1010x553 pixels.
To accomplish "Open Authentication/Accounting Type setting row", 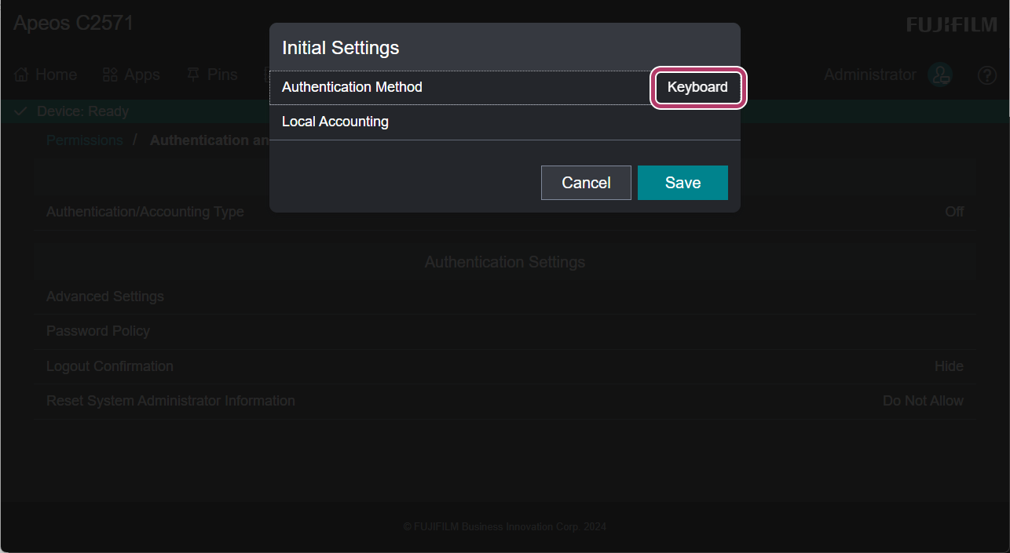I will click(505, 212).
